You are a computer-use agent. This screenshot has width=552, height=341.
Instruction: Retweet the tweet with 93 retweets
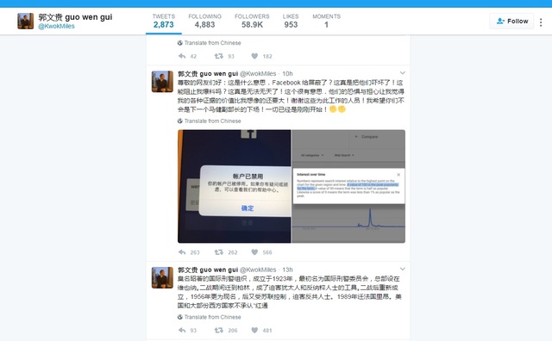tap(218, 56)
